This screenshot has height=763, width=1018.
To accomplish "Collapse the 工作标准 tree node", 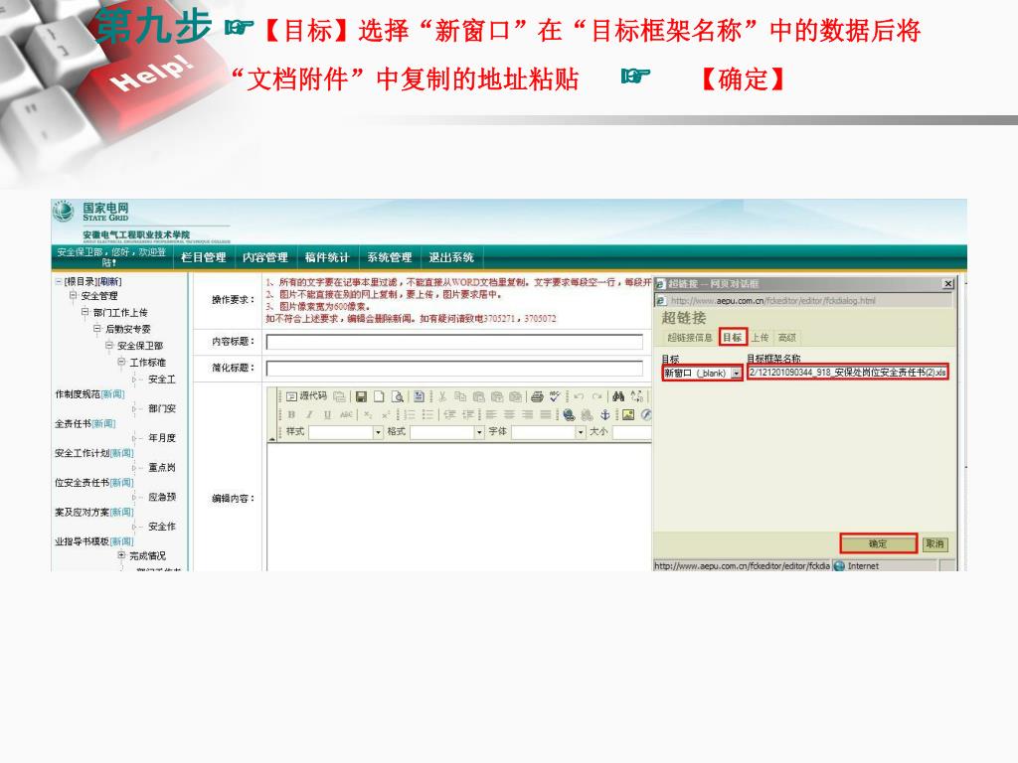I will pyautogui.click(x=121, y=362).
